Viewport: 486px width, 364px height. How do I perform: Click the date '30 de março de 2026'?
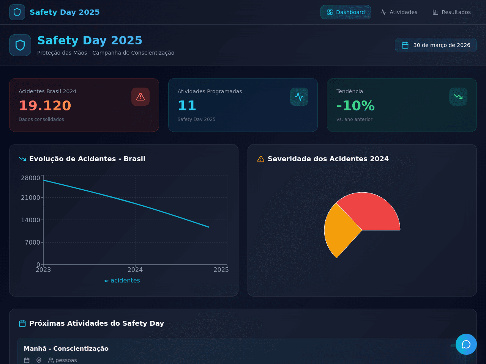click(442, 45)
